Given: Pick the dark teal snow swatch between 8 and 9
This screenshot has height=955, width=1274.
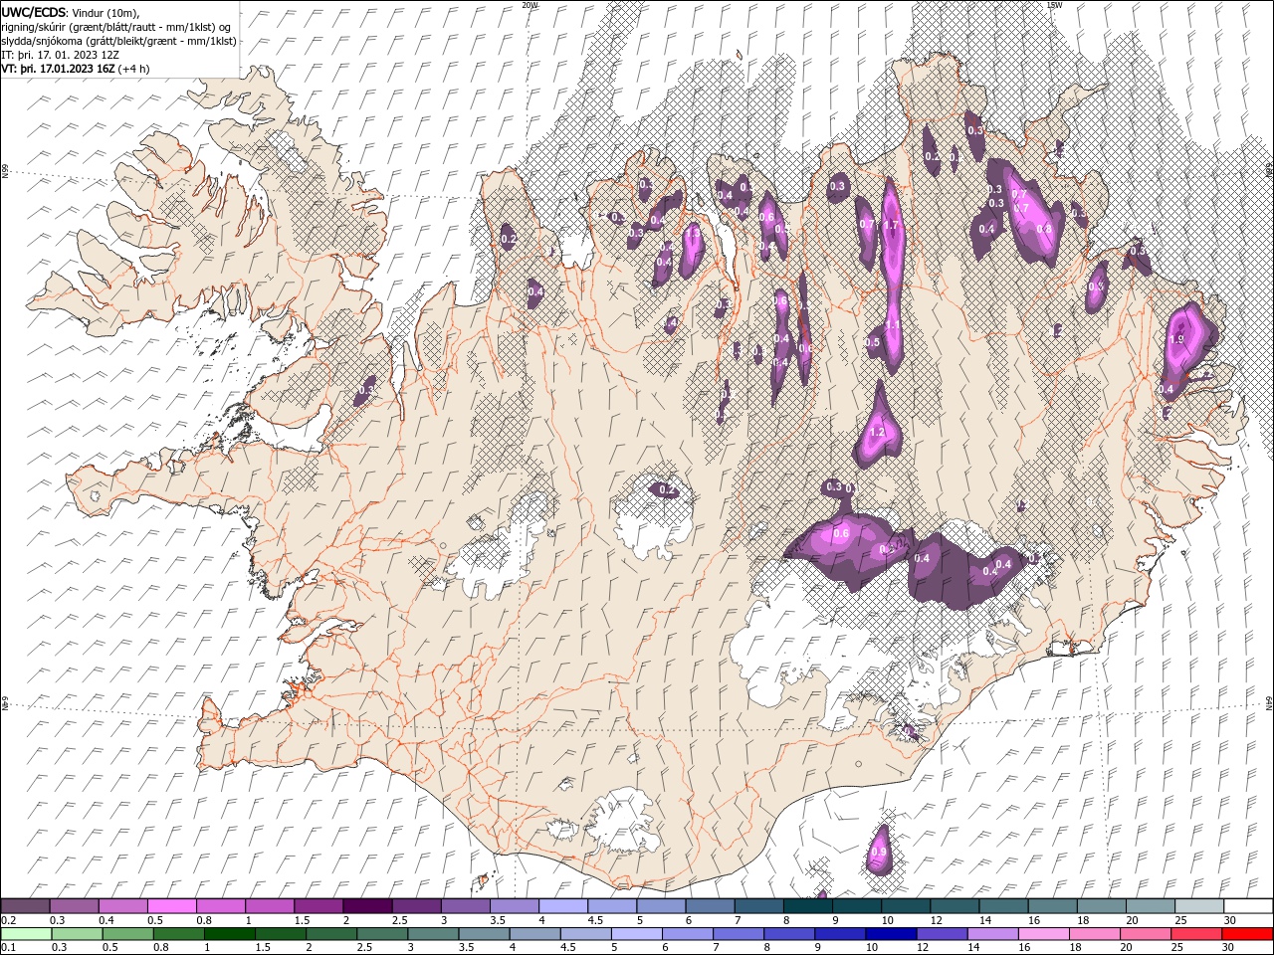Looking at the screenshot, I should click(807, 906).
